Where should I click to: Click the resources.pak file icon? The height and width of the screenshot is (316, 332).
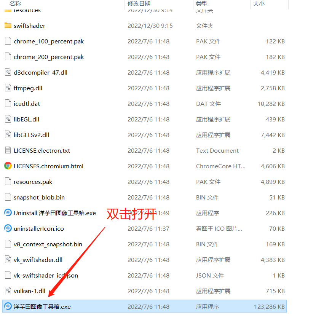click(x=8, y=182)
